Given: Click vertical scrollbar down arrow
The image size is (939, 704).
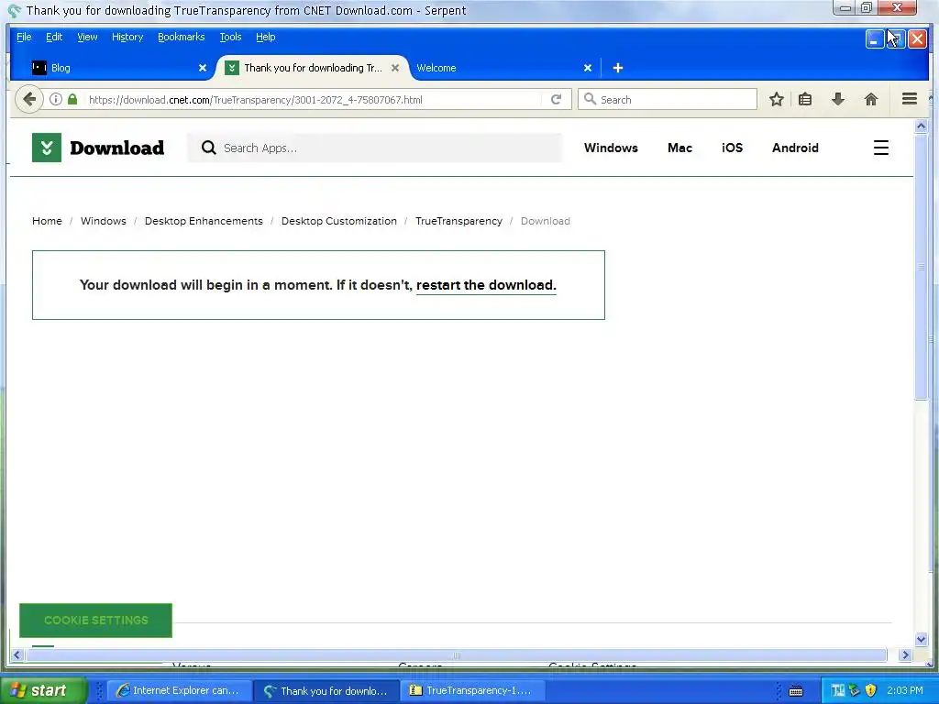Looking at the screenshot, I should (921, 639).
